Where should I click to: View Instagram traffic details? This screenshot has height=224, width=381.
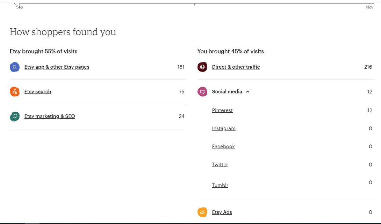224,128
